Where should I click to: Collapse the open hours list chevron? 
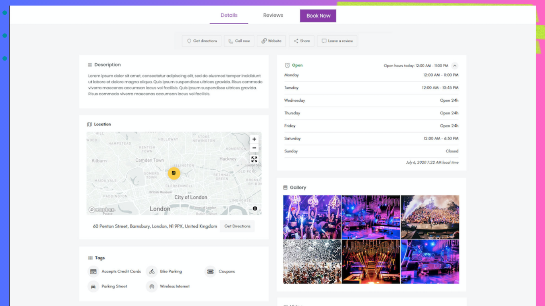[x=454, y=66]
